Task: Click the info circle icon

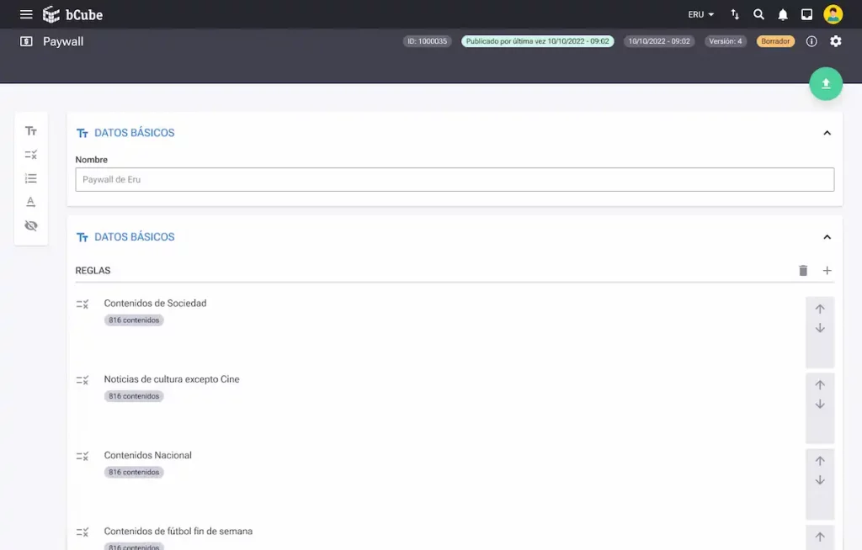Action: pyautogui.click(x=811, y=41)
